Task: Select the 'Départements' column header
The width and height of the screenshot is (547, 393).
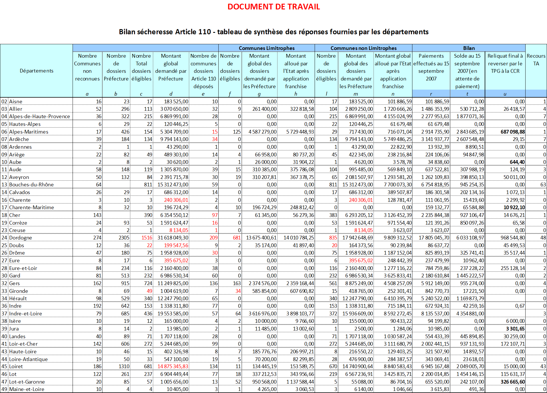Action: coord(37,71)
